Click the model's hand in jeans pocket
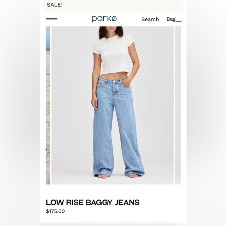This screenshot has width=226, height=226. (126, 83)
